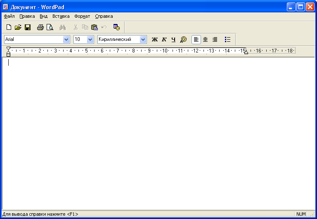Open Print Preview from toolbar
The height and width of the screenshot is (219, 317).
(x=50, y=27)
